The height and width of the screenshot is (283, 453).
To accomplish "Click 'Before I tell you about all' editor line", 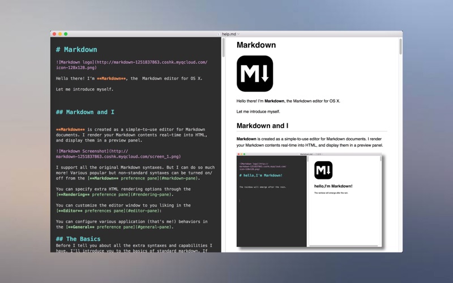I will point(134,246).
